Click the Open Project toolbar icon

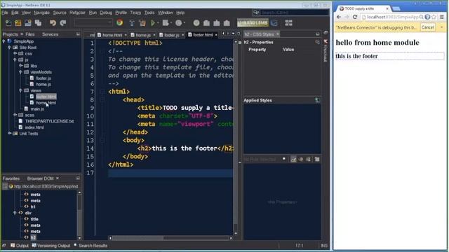[28, 23]
